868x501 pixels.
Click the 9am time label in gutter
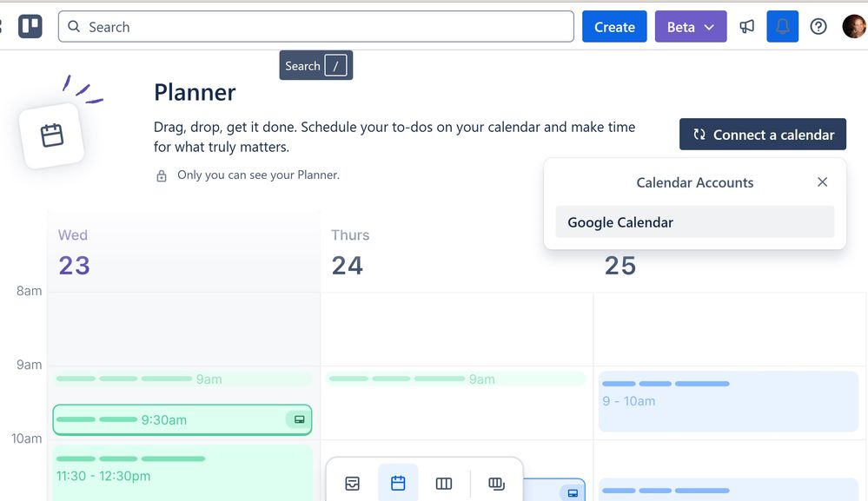30,365
